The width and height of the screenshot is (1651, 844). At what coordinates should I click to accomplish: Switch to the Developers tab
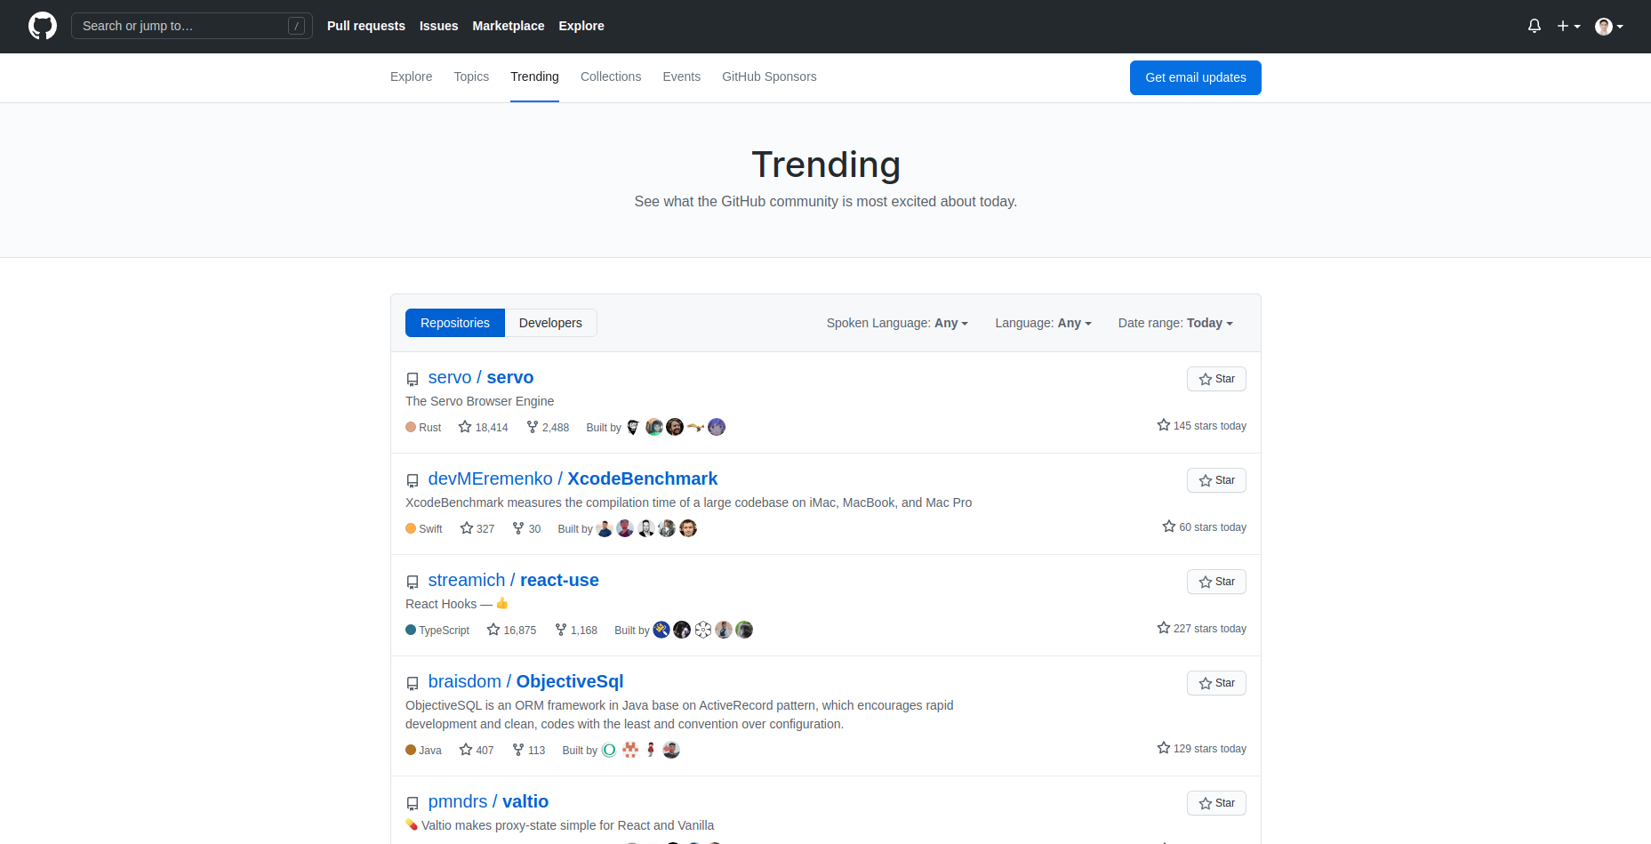(x=550, y=323)
